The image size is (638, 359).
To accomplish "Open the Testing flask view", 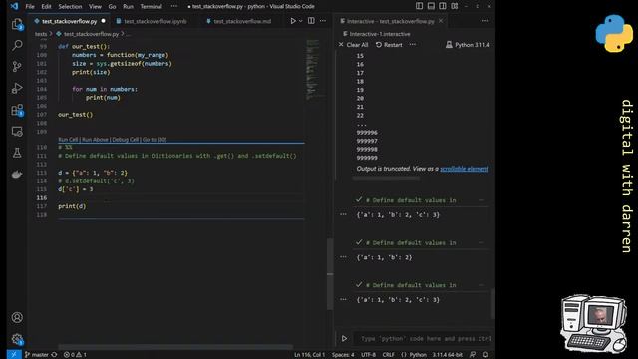I will pos(17,153).
